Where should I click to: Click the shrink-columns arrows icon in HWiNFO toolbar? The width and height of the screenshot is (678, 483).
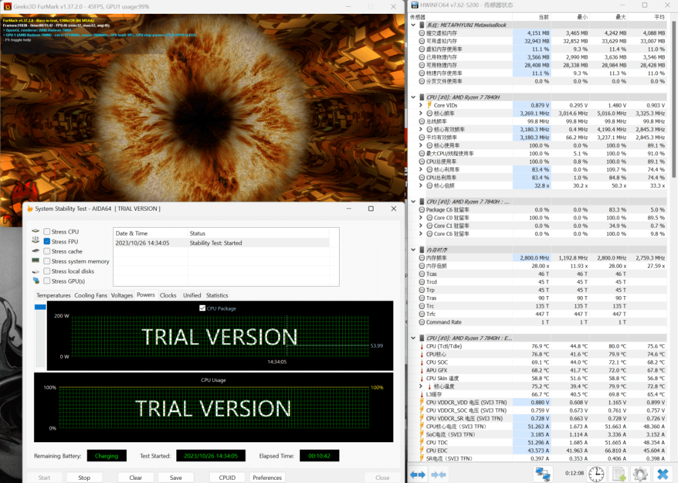438,474
